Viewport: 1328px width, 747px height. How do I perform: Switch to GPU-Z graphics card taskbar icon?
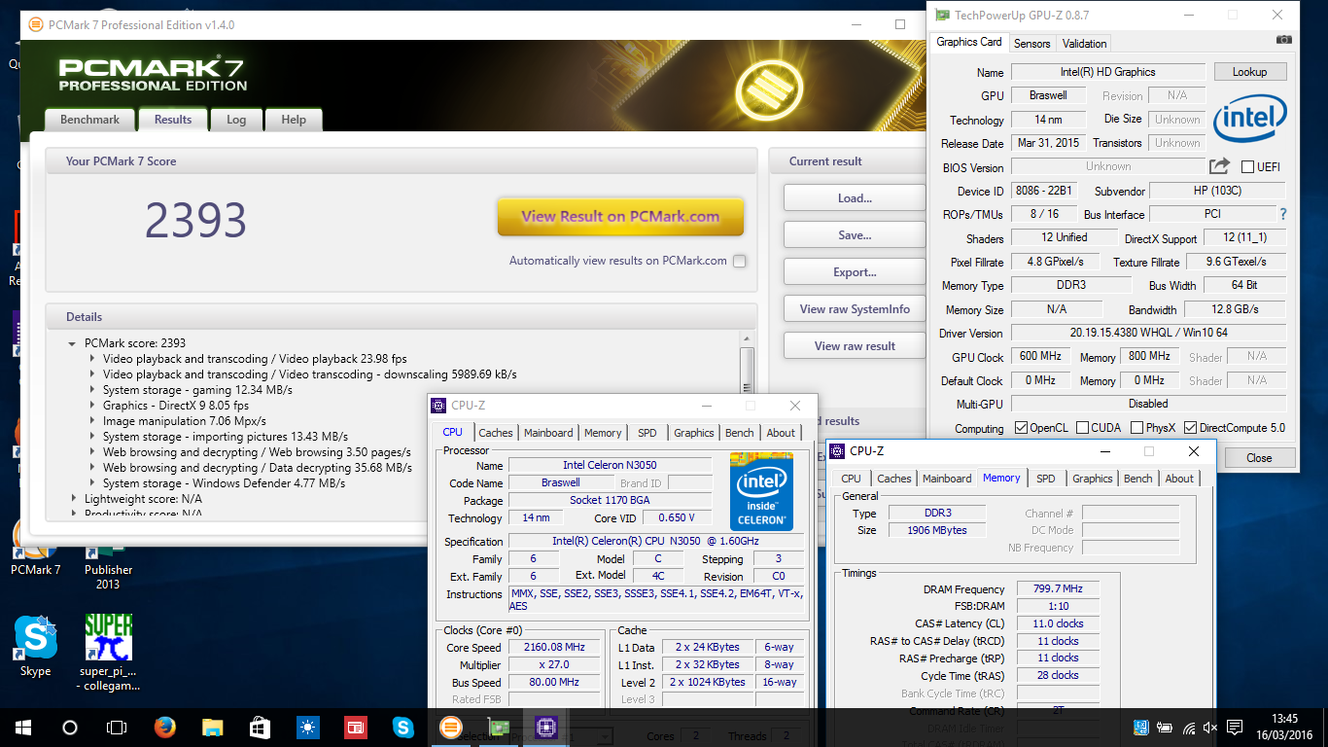tap(498, 727)
